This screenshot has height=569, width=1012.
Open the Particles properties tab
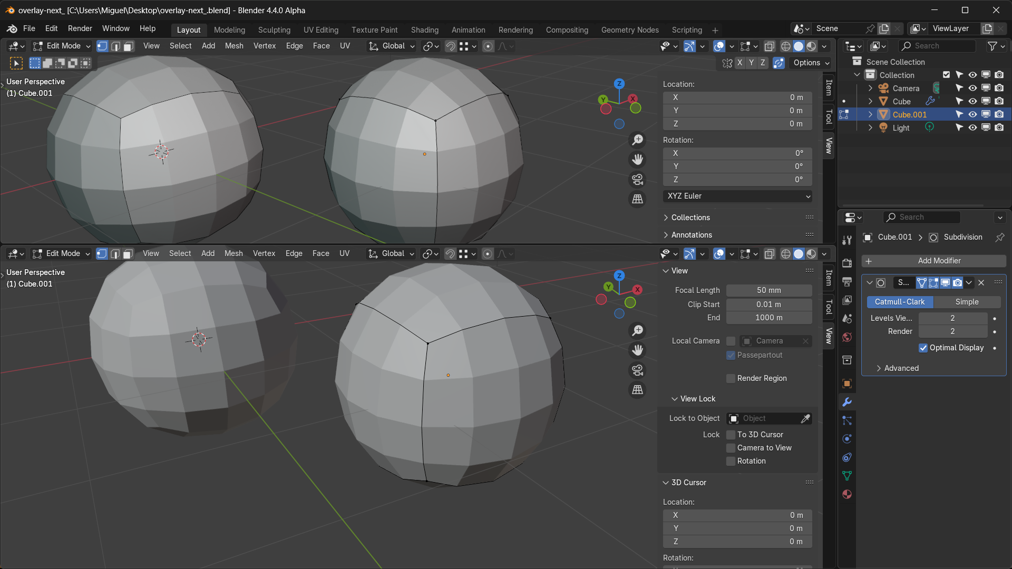click(x=847, y=420)
